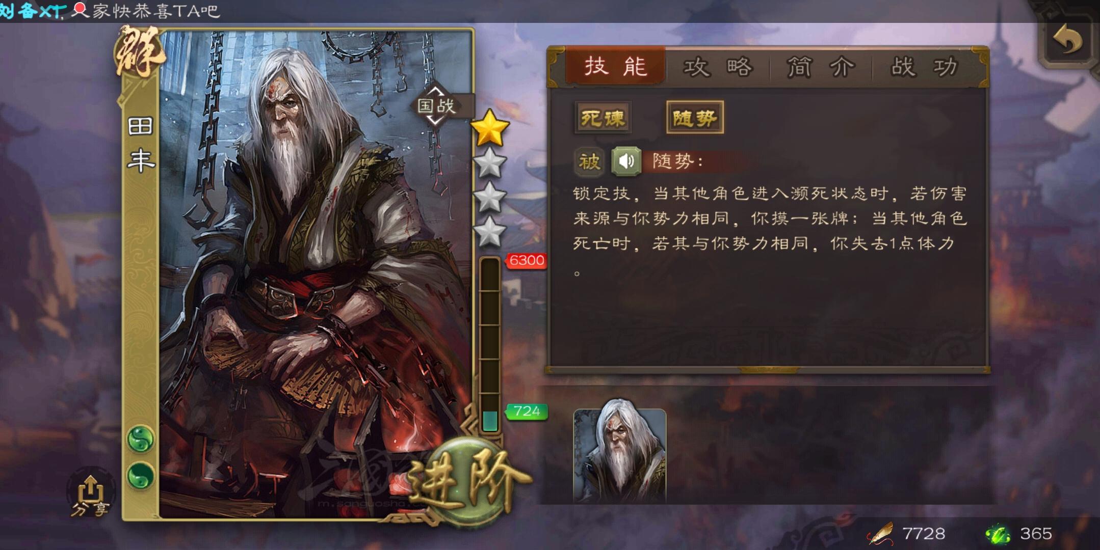Switch to the 技能 tab
The width and height of the screenshot is (1100, 550).
(x=616, y=67)
